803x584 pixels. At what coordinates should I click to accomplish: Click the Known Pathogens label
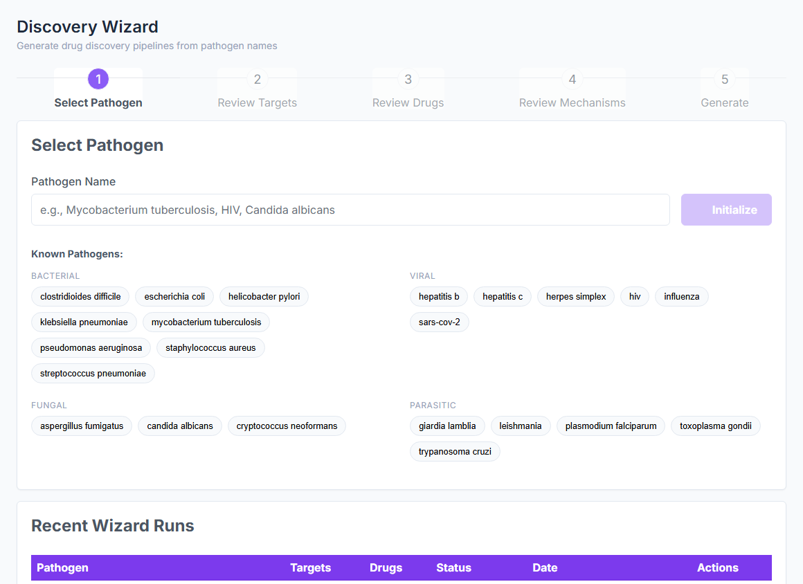(x=78, y=254)
